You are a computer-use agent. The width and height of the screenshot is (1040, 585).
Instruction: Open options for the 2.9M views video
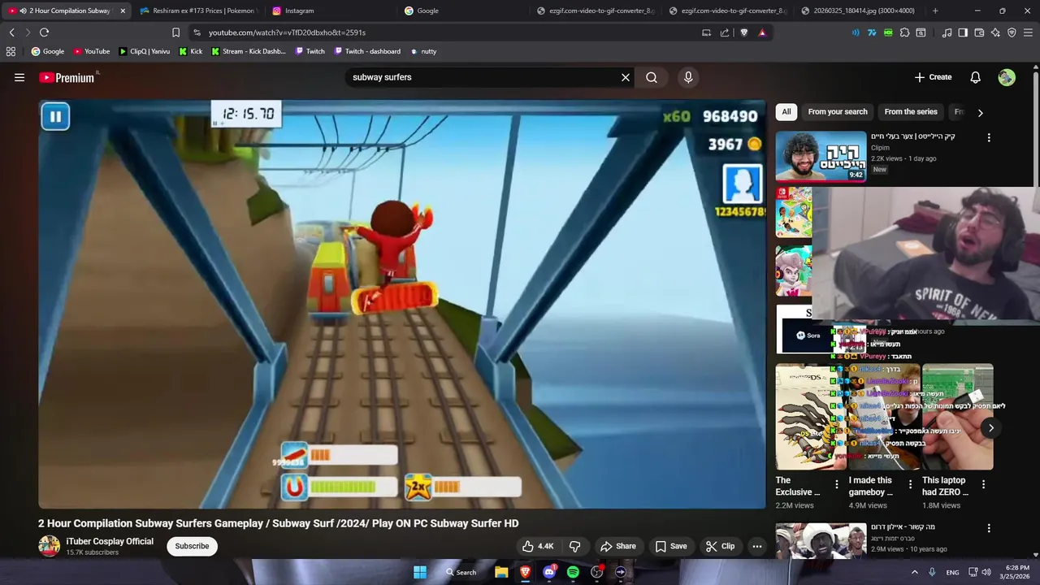(x=989, y=528)
